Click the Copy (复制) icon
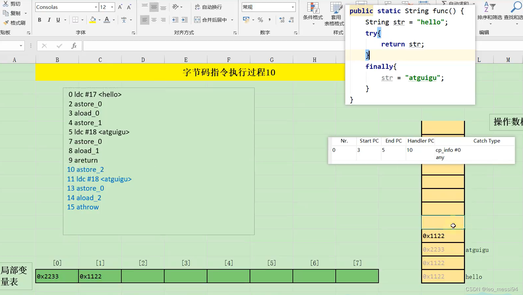The width and height of the screenshot is (523, 295). [x=6, y=13]
